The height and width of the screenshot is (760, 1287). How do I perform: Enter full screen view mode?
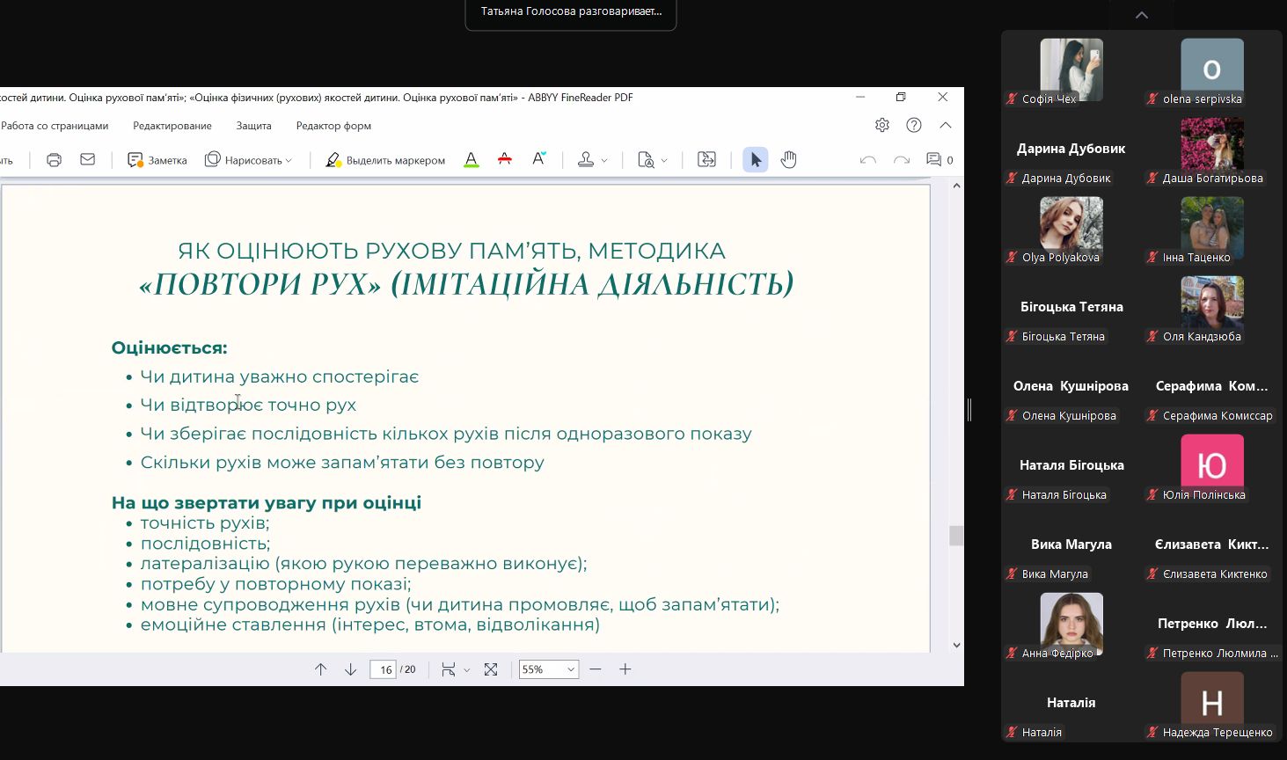click(491, 669)
